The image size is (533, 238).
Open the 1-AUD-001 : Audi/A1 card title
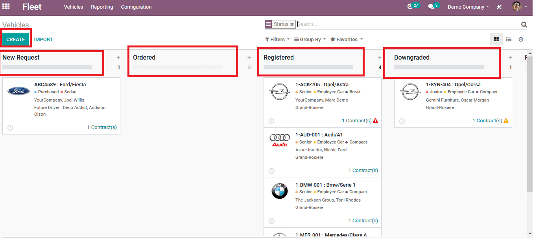pos(319,135)
